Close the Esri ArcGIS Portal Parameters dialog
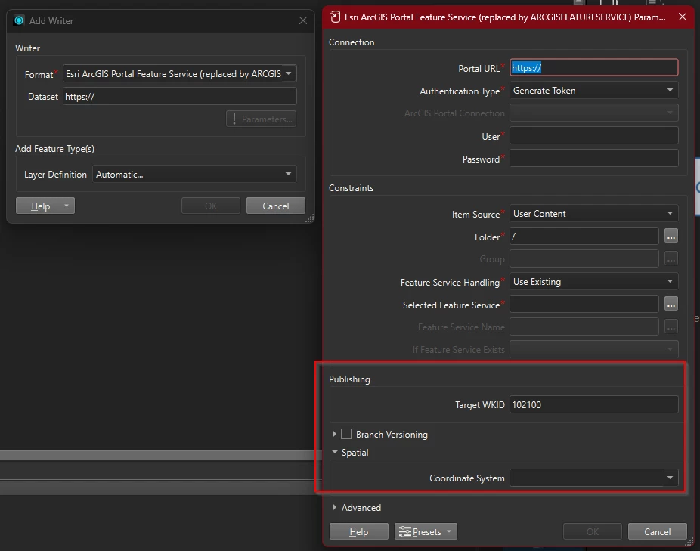The image size is (700, 551). [683, 17]
